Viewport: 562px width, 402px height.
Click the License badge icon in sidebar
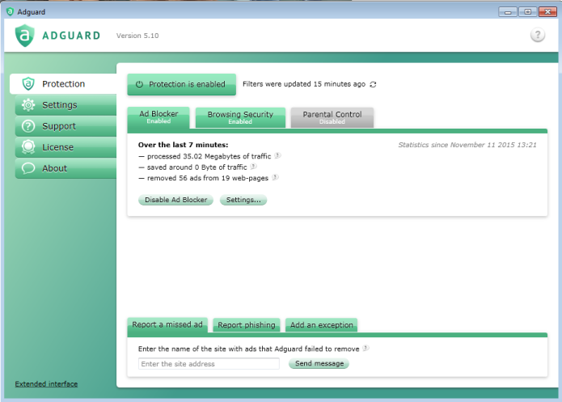tap(28, 147)
